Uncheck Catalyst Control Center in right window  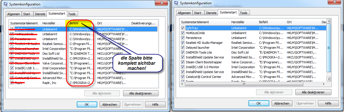tap(183, 77)
